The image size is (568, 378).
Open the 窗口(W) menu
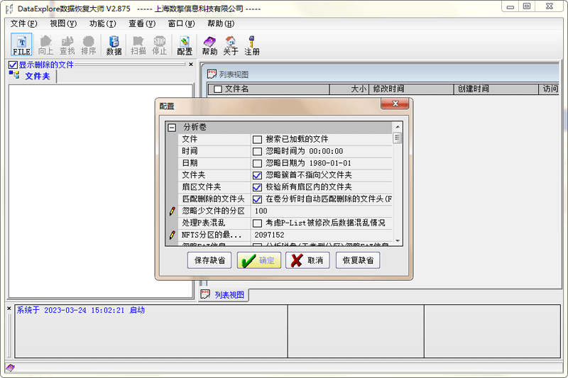(182, 24)
